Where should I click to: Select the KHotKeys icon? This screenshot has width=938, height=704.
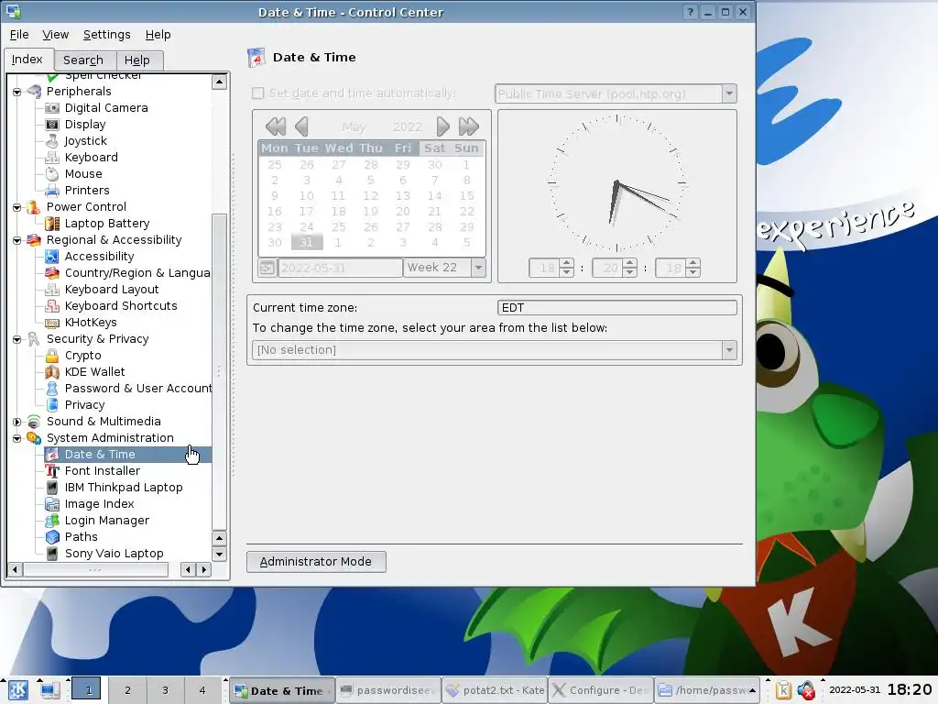[x=52, y=323]
